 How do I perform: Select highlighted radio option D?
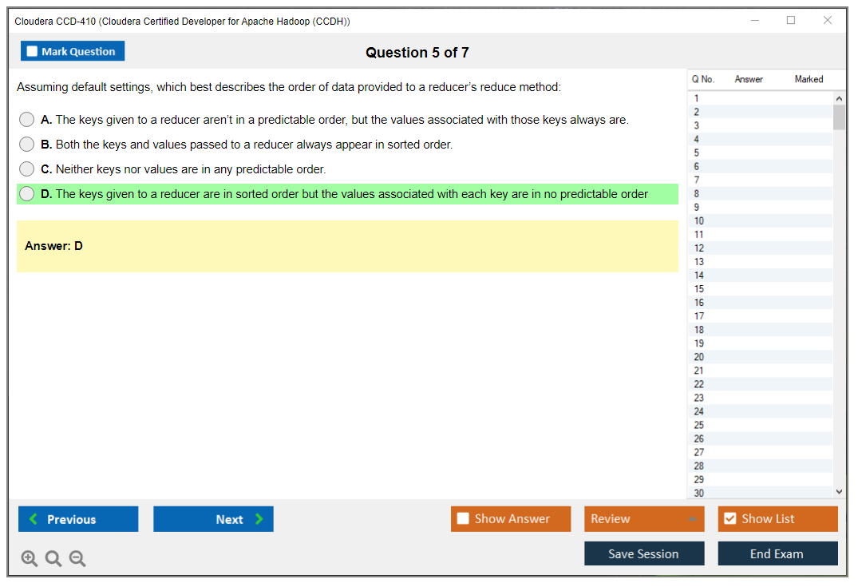(27, 194)
